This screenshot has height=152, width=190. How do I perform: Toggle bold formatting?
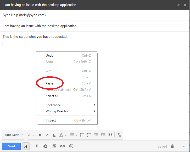pyautogui.click(x=40, y=135)
